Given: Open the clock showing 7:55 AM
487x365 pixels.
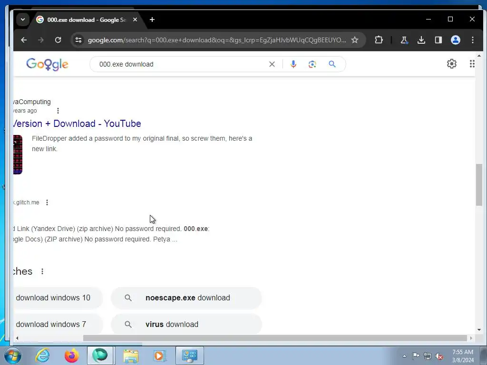Looking at the screenshot, I should (x=463, y=356).
